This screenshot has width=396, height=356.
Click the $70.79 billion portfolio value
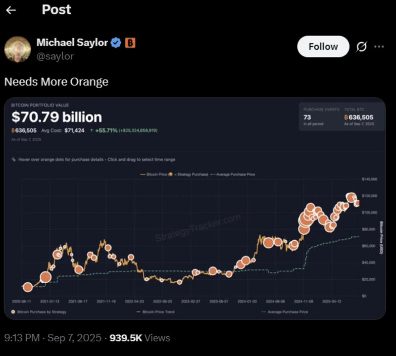click(56, 117)
